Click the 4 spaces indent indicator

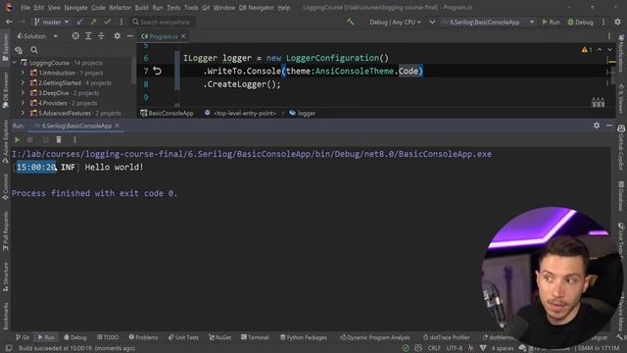[503, 348]
